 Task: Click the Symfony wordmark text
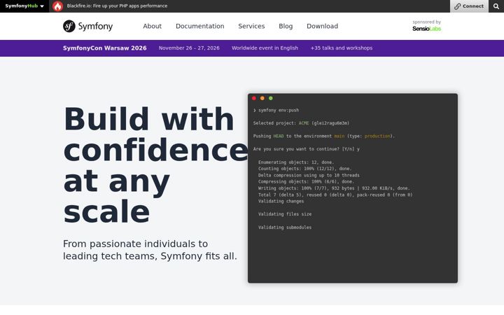click(x=95, y=27)
